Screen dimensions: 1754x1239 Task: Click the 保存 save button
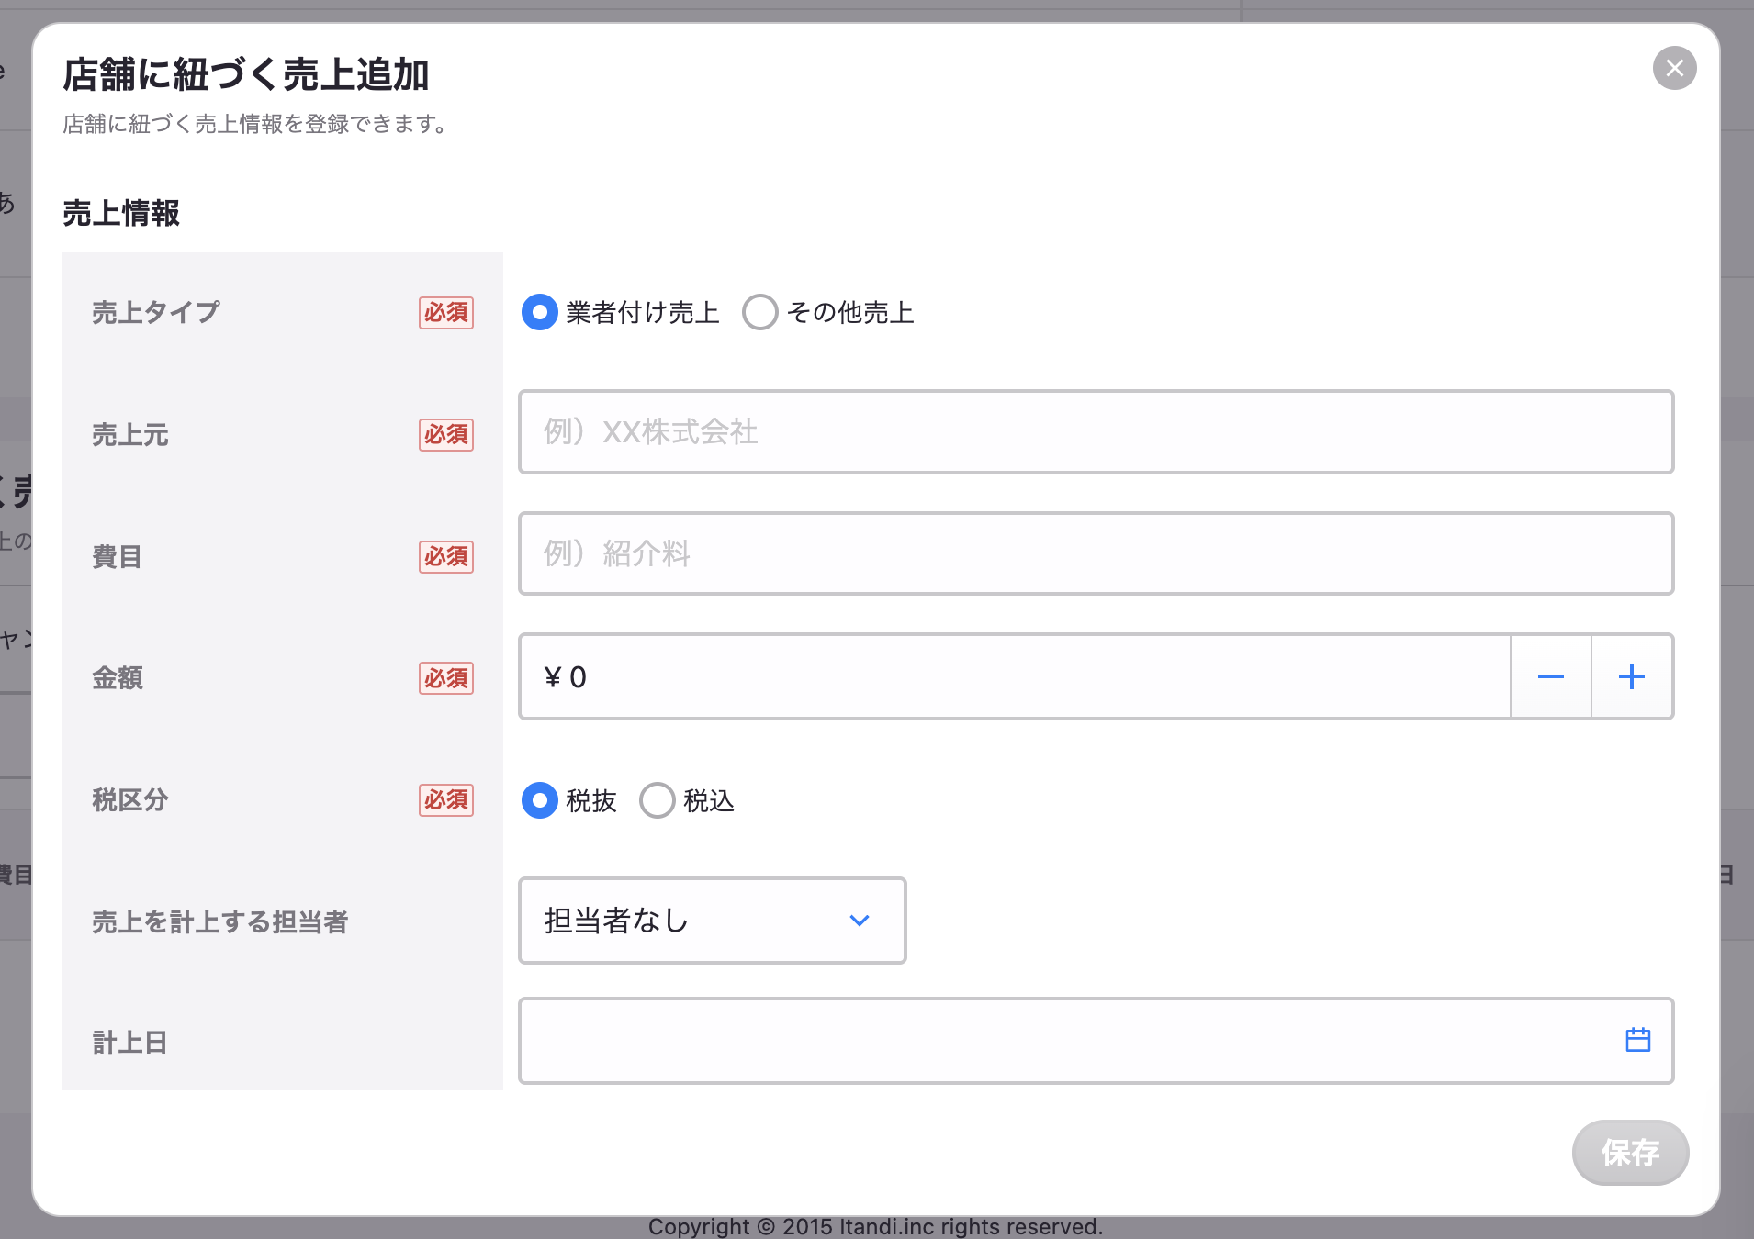1630,1153
